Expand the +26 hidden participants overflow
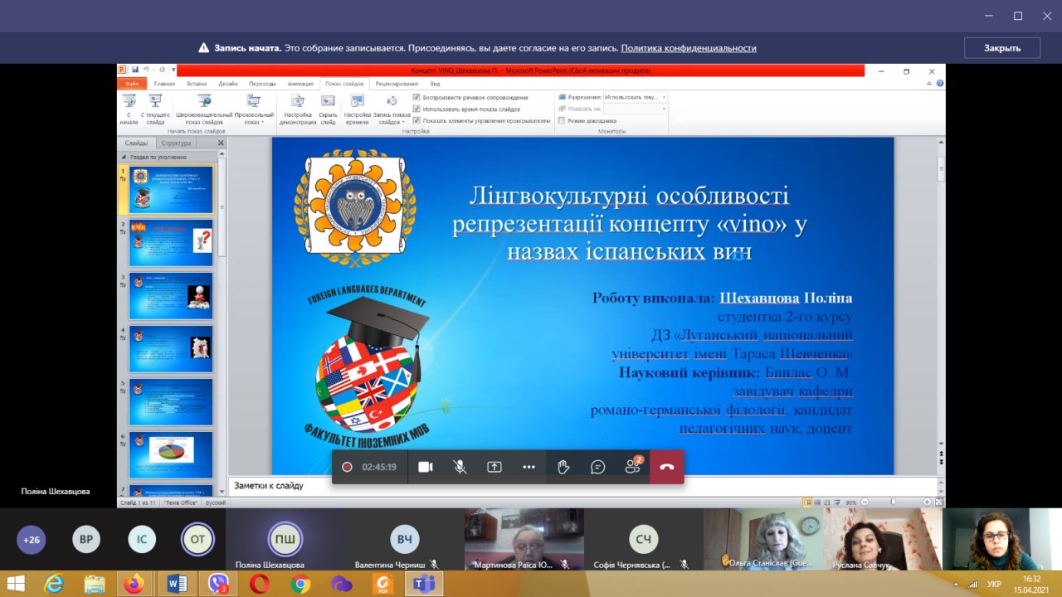This screenshot has height=597, width=1062. (x=32, y=540)
